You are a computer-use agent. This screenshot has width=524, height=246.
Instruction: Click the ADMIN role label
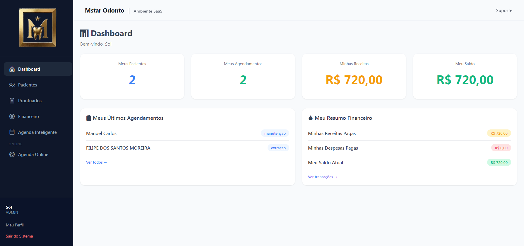pyautogui.click(x=12, y=212)
